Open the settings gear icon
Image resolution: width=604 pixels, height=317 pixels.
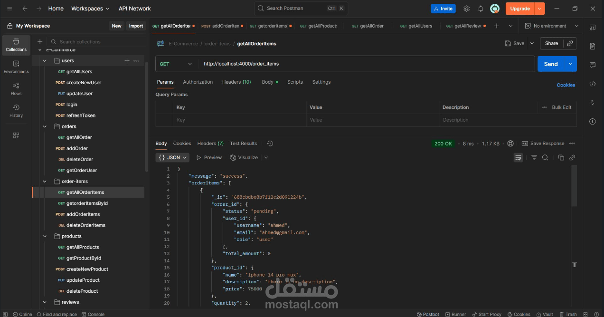(x=466, y=9)
